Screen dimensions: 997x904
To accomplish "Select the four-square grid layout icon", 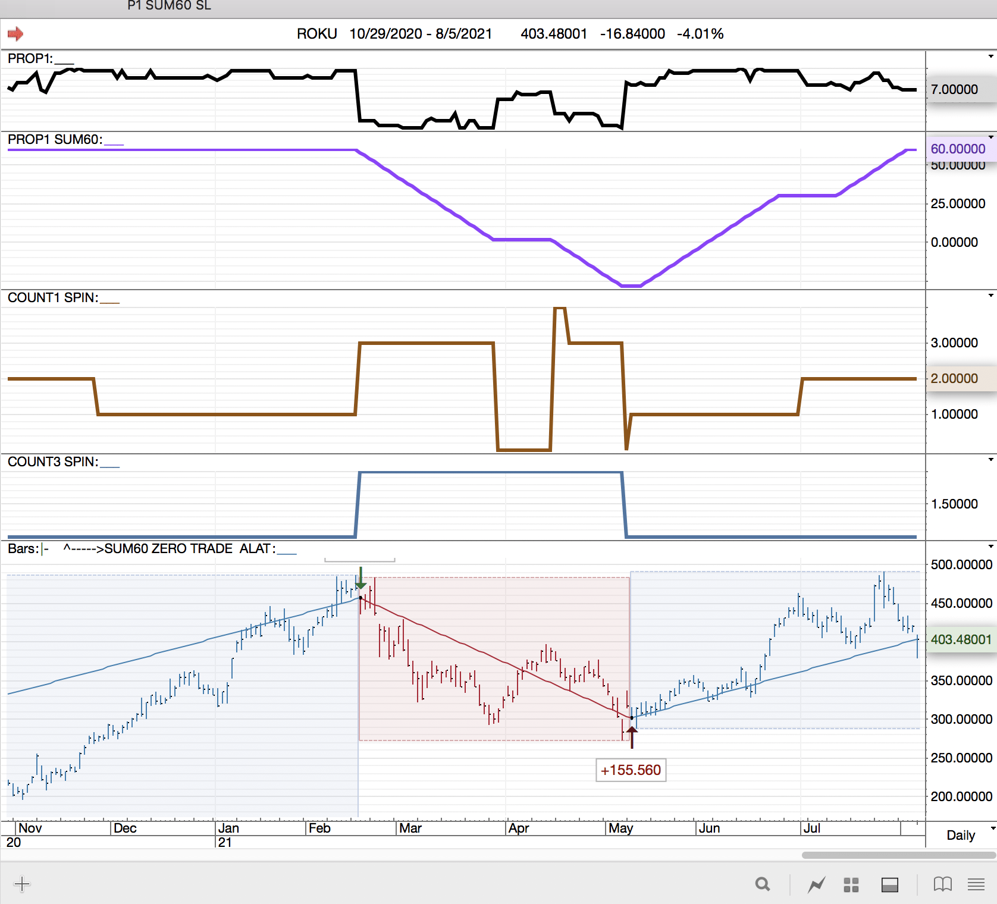I will pyautogui.click(x=851, y=885).
